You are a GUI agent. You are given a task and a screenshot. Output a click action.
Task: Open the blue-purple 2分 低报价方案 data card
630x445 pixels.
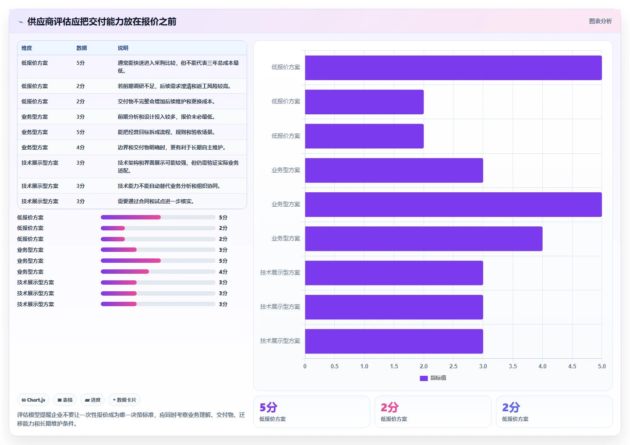pos(554,412)
